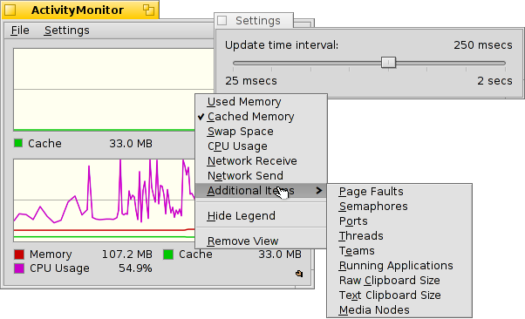
Task: Click the ActivityMonitor window zoom icon
Action: pyautogui.click(x=148, y=10)
